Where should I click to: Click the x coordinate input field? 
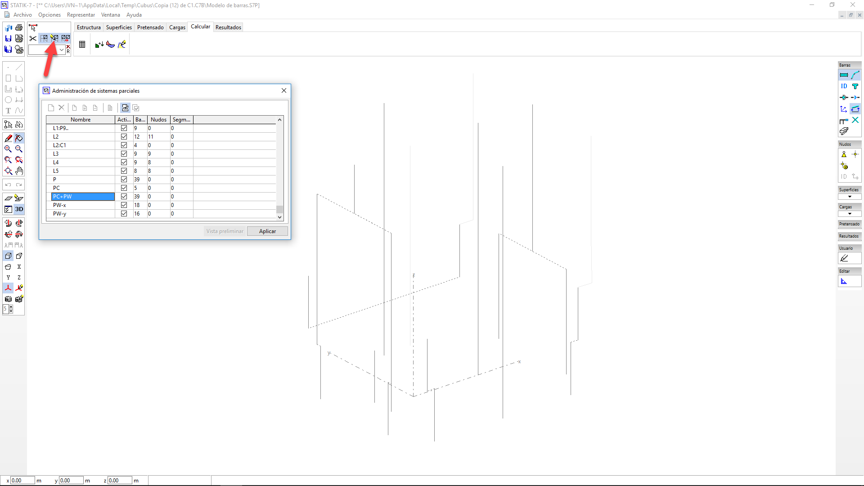tap(22, 481)
